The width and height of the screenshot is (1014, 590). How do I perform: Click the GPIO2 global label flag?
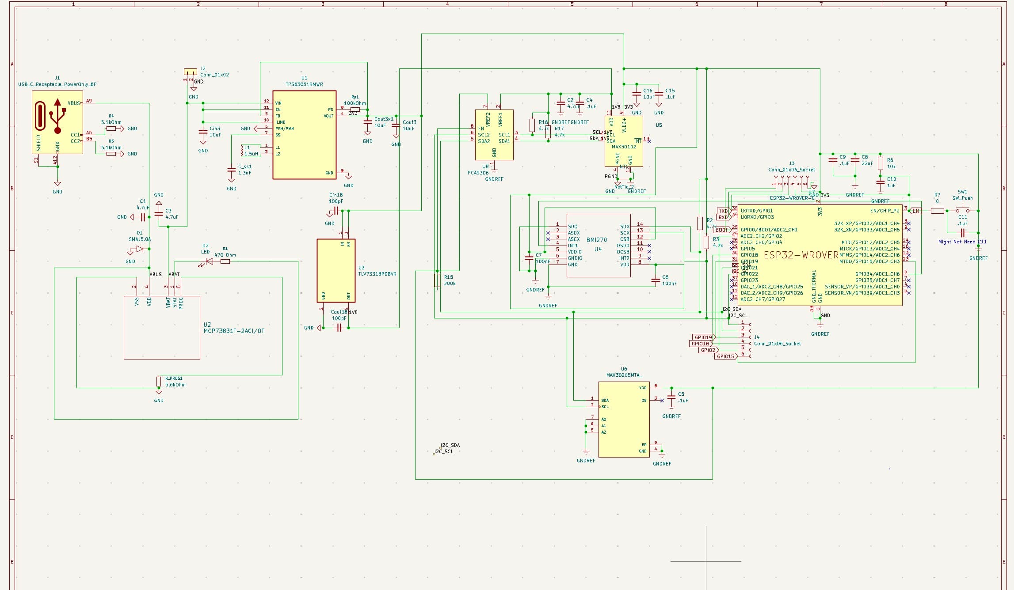[x=709, y=350]
